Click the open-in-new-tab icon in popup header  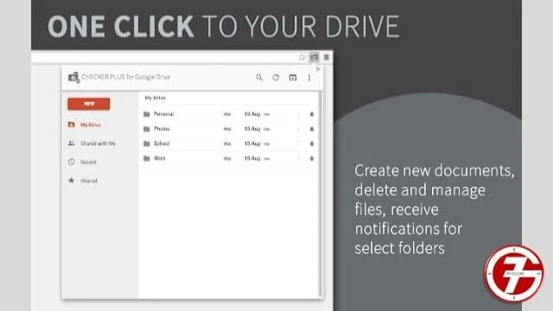pyautogui.click(x=293, y=78)
